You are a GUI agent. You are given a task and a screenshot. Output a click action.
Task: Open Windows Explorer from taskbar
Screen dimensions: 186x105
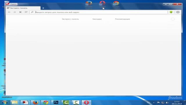click(15, 102)
